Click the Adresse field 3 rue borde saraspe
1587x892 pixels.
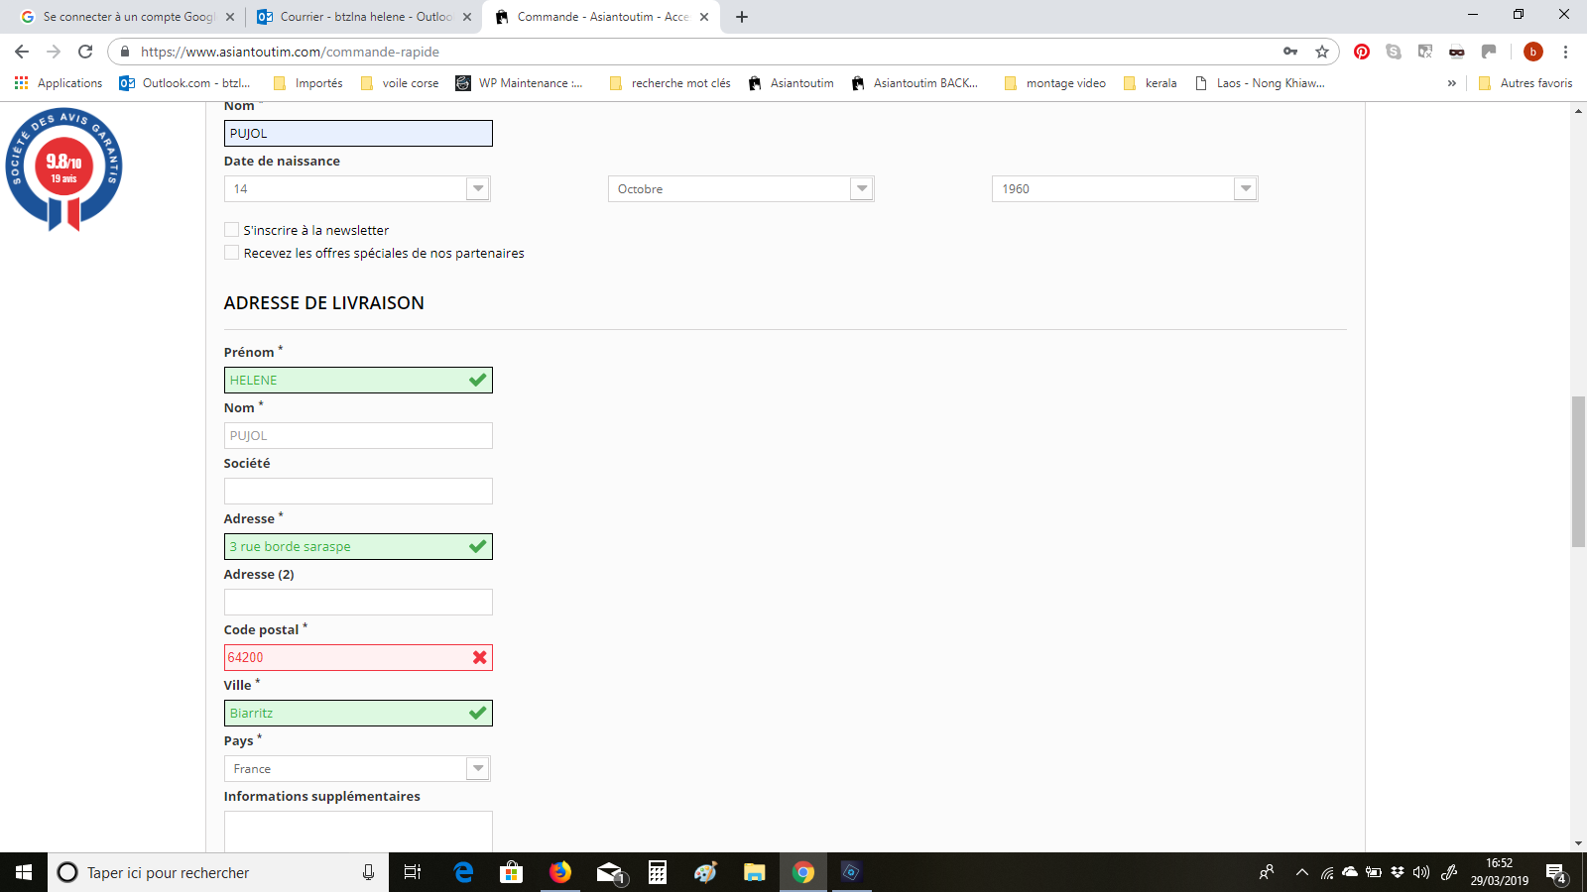coord(358,546)
